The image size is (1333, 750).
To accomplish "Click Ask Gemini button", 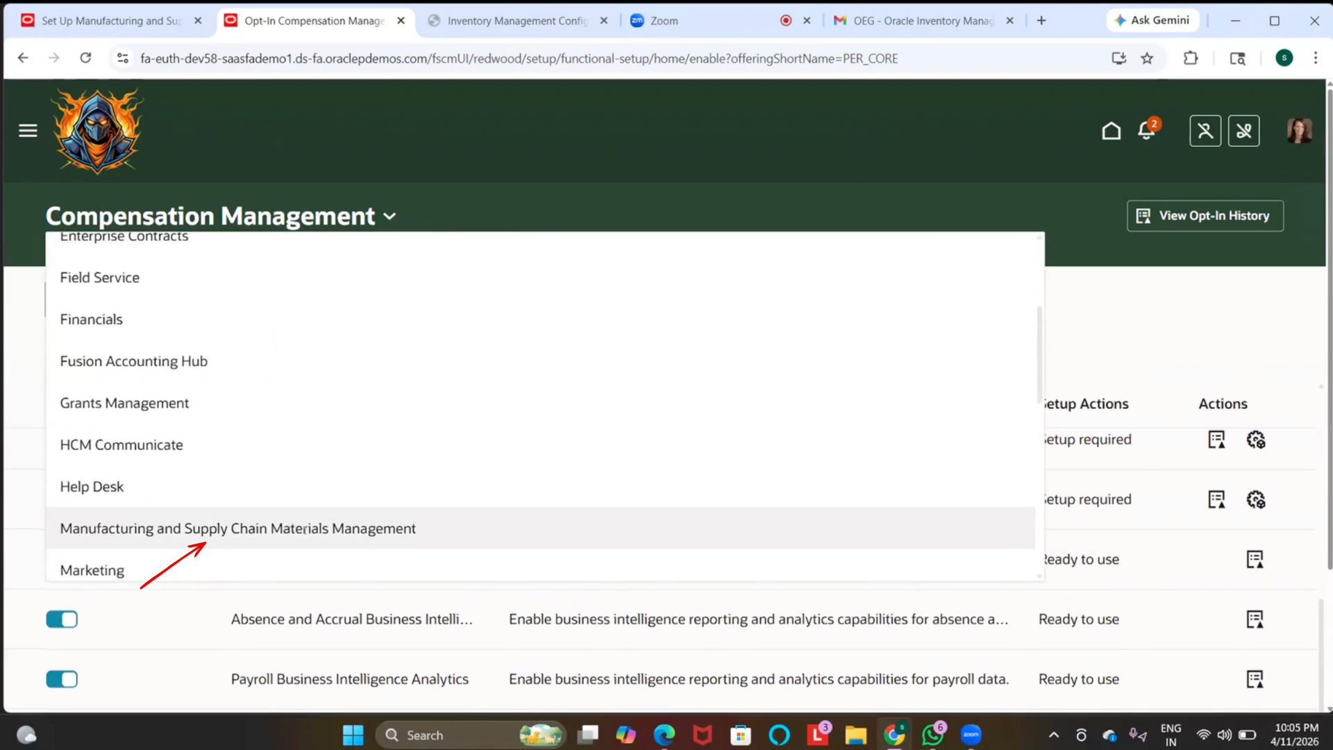I will 1152,21.
